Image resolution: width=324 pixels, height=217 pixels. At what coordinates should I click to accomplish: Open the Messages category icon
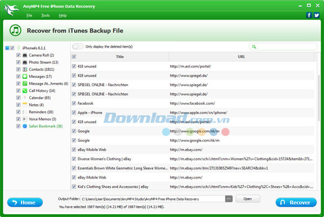tap(25, 77)
